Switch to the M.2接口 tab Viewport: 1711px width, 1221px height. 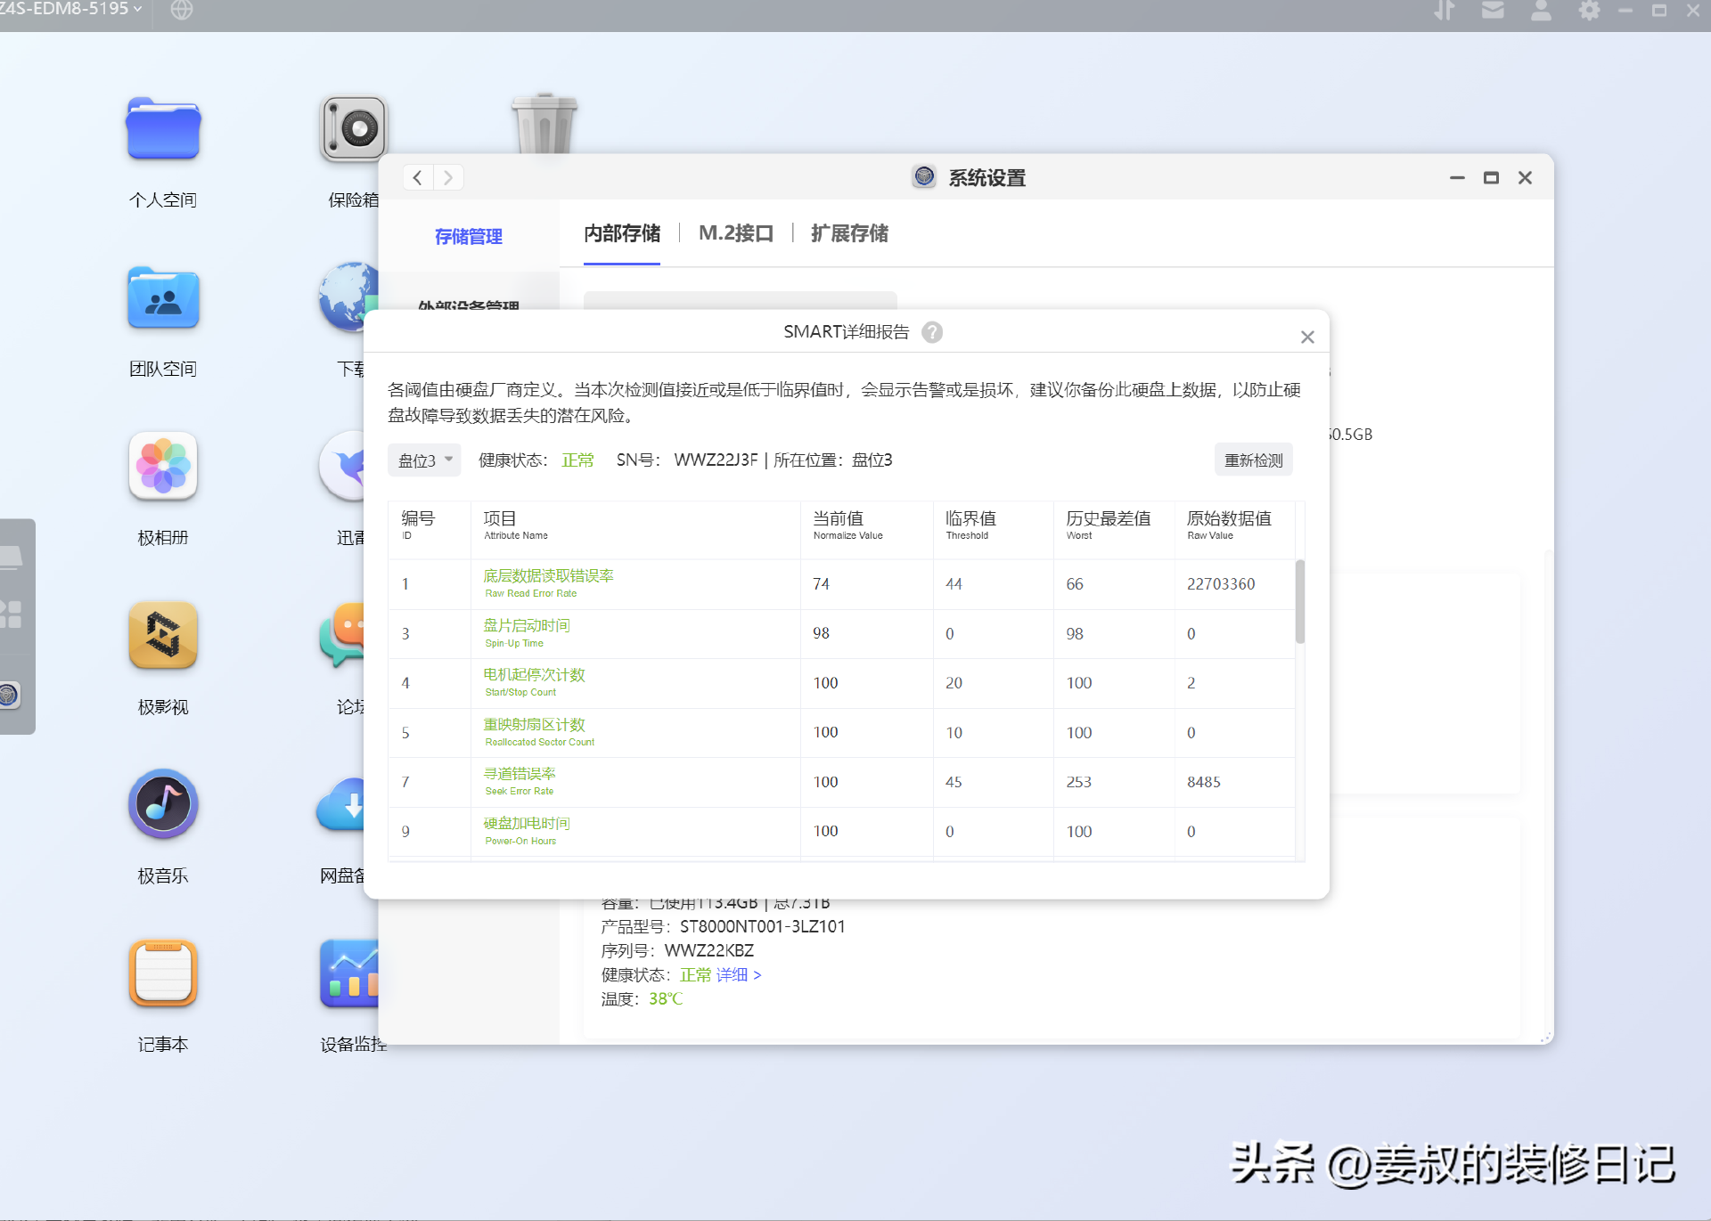coord(735,233)
